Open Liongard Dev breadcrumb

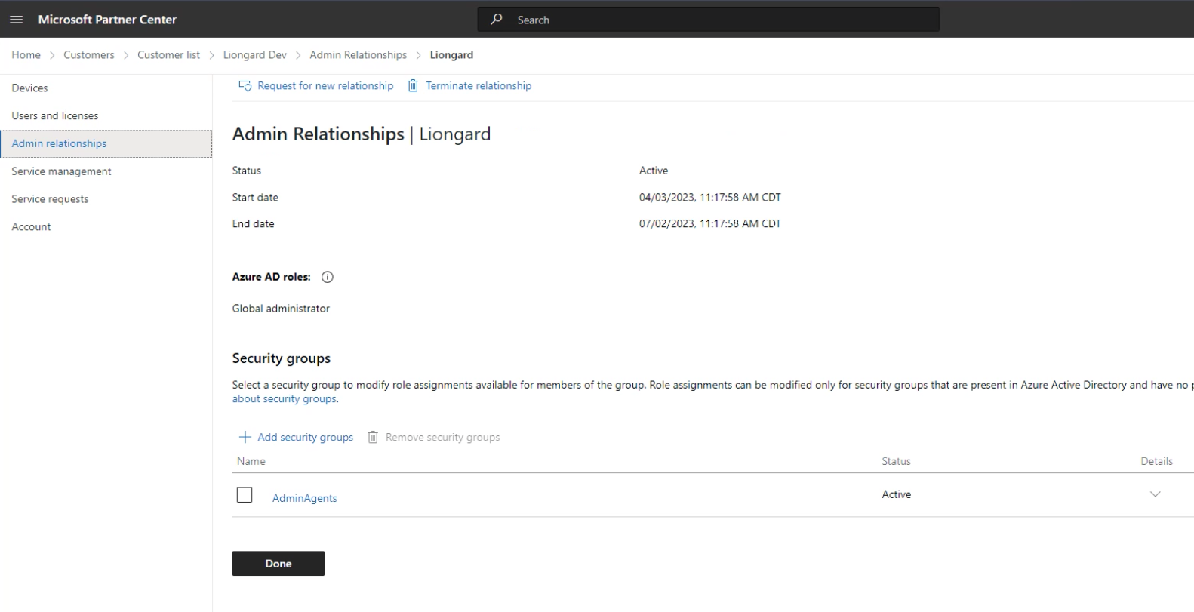click(x=255, y=55)
